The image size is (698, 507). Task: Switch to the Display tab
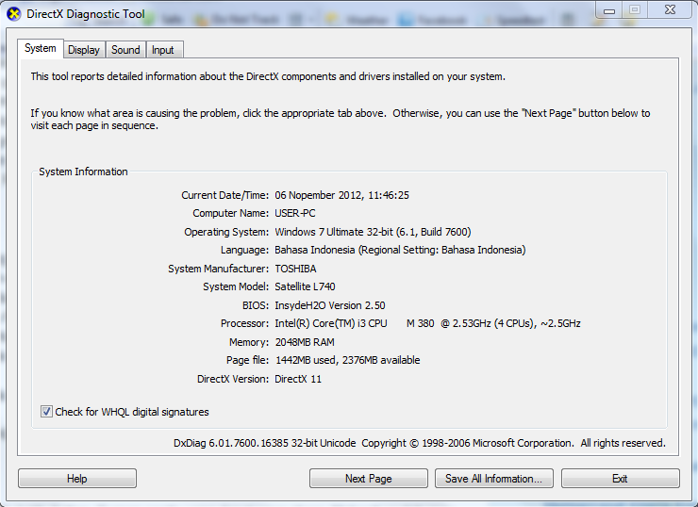84,50
